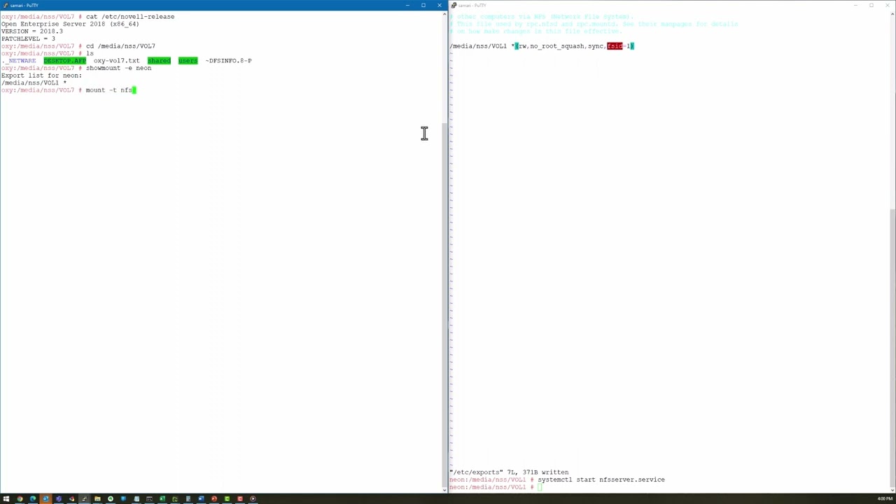Click the ._NETWARE entry in ls output

point(19,61)
